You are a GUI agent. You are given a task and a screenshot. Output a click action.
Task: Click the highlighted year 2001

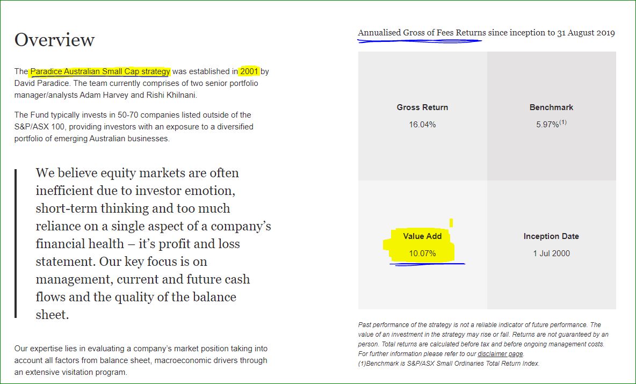tap(249, 71)
